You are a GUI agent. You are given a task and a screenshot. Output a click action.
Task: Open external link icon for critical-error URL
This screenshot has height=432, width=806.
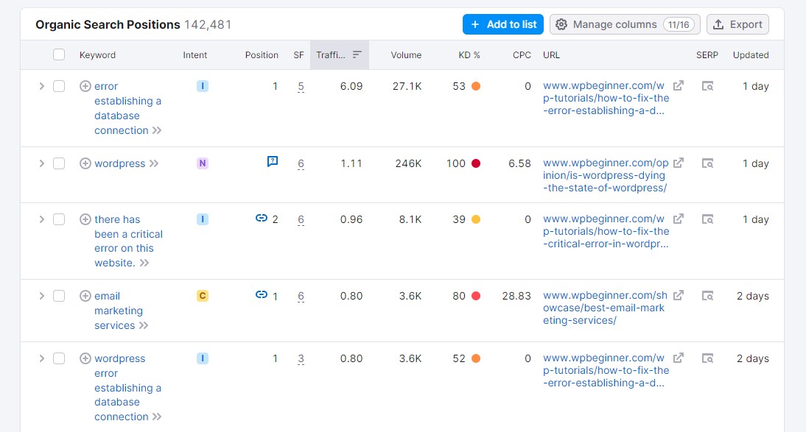[x=679, y=219]
